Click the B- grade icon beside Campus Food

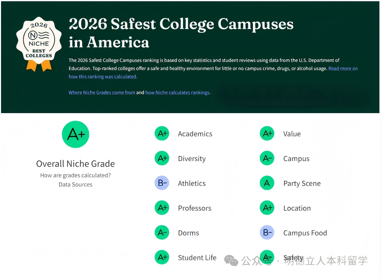pos(267,233)
